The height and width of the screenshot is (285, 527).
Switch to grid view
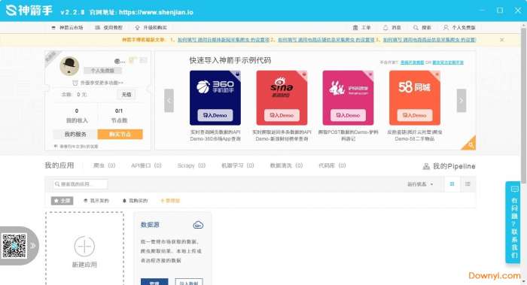pyautogui.click(x=452, y=184)
